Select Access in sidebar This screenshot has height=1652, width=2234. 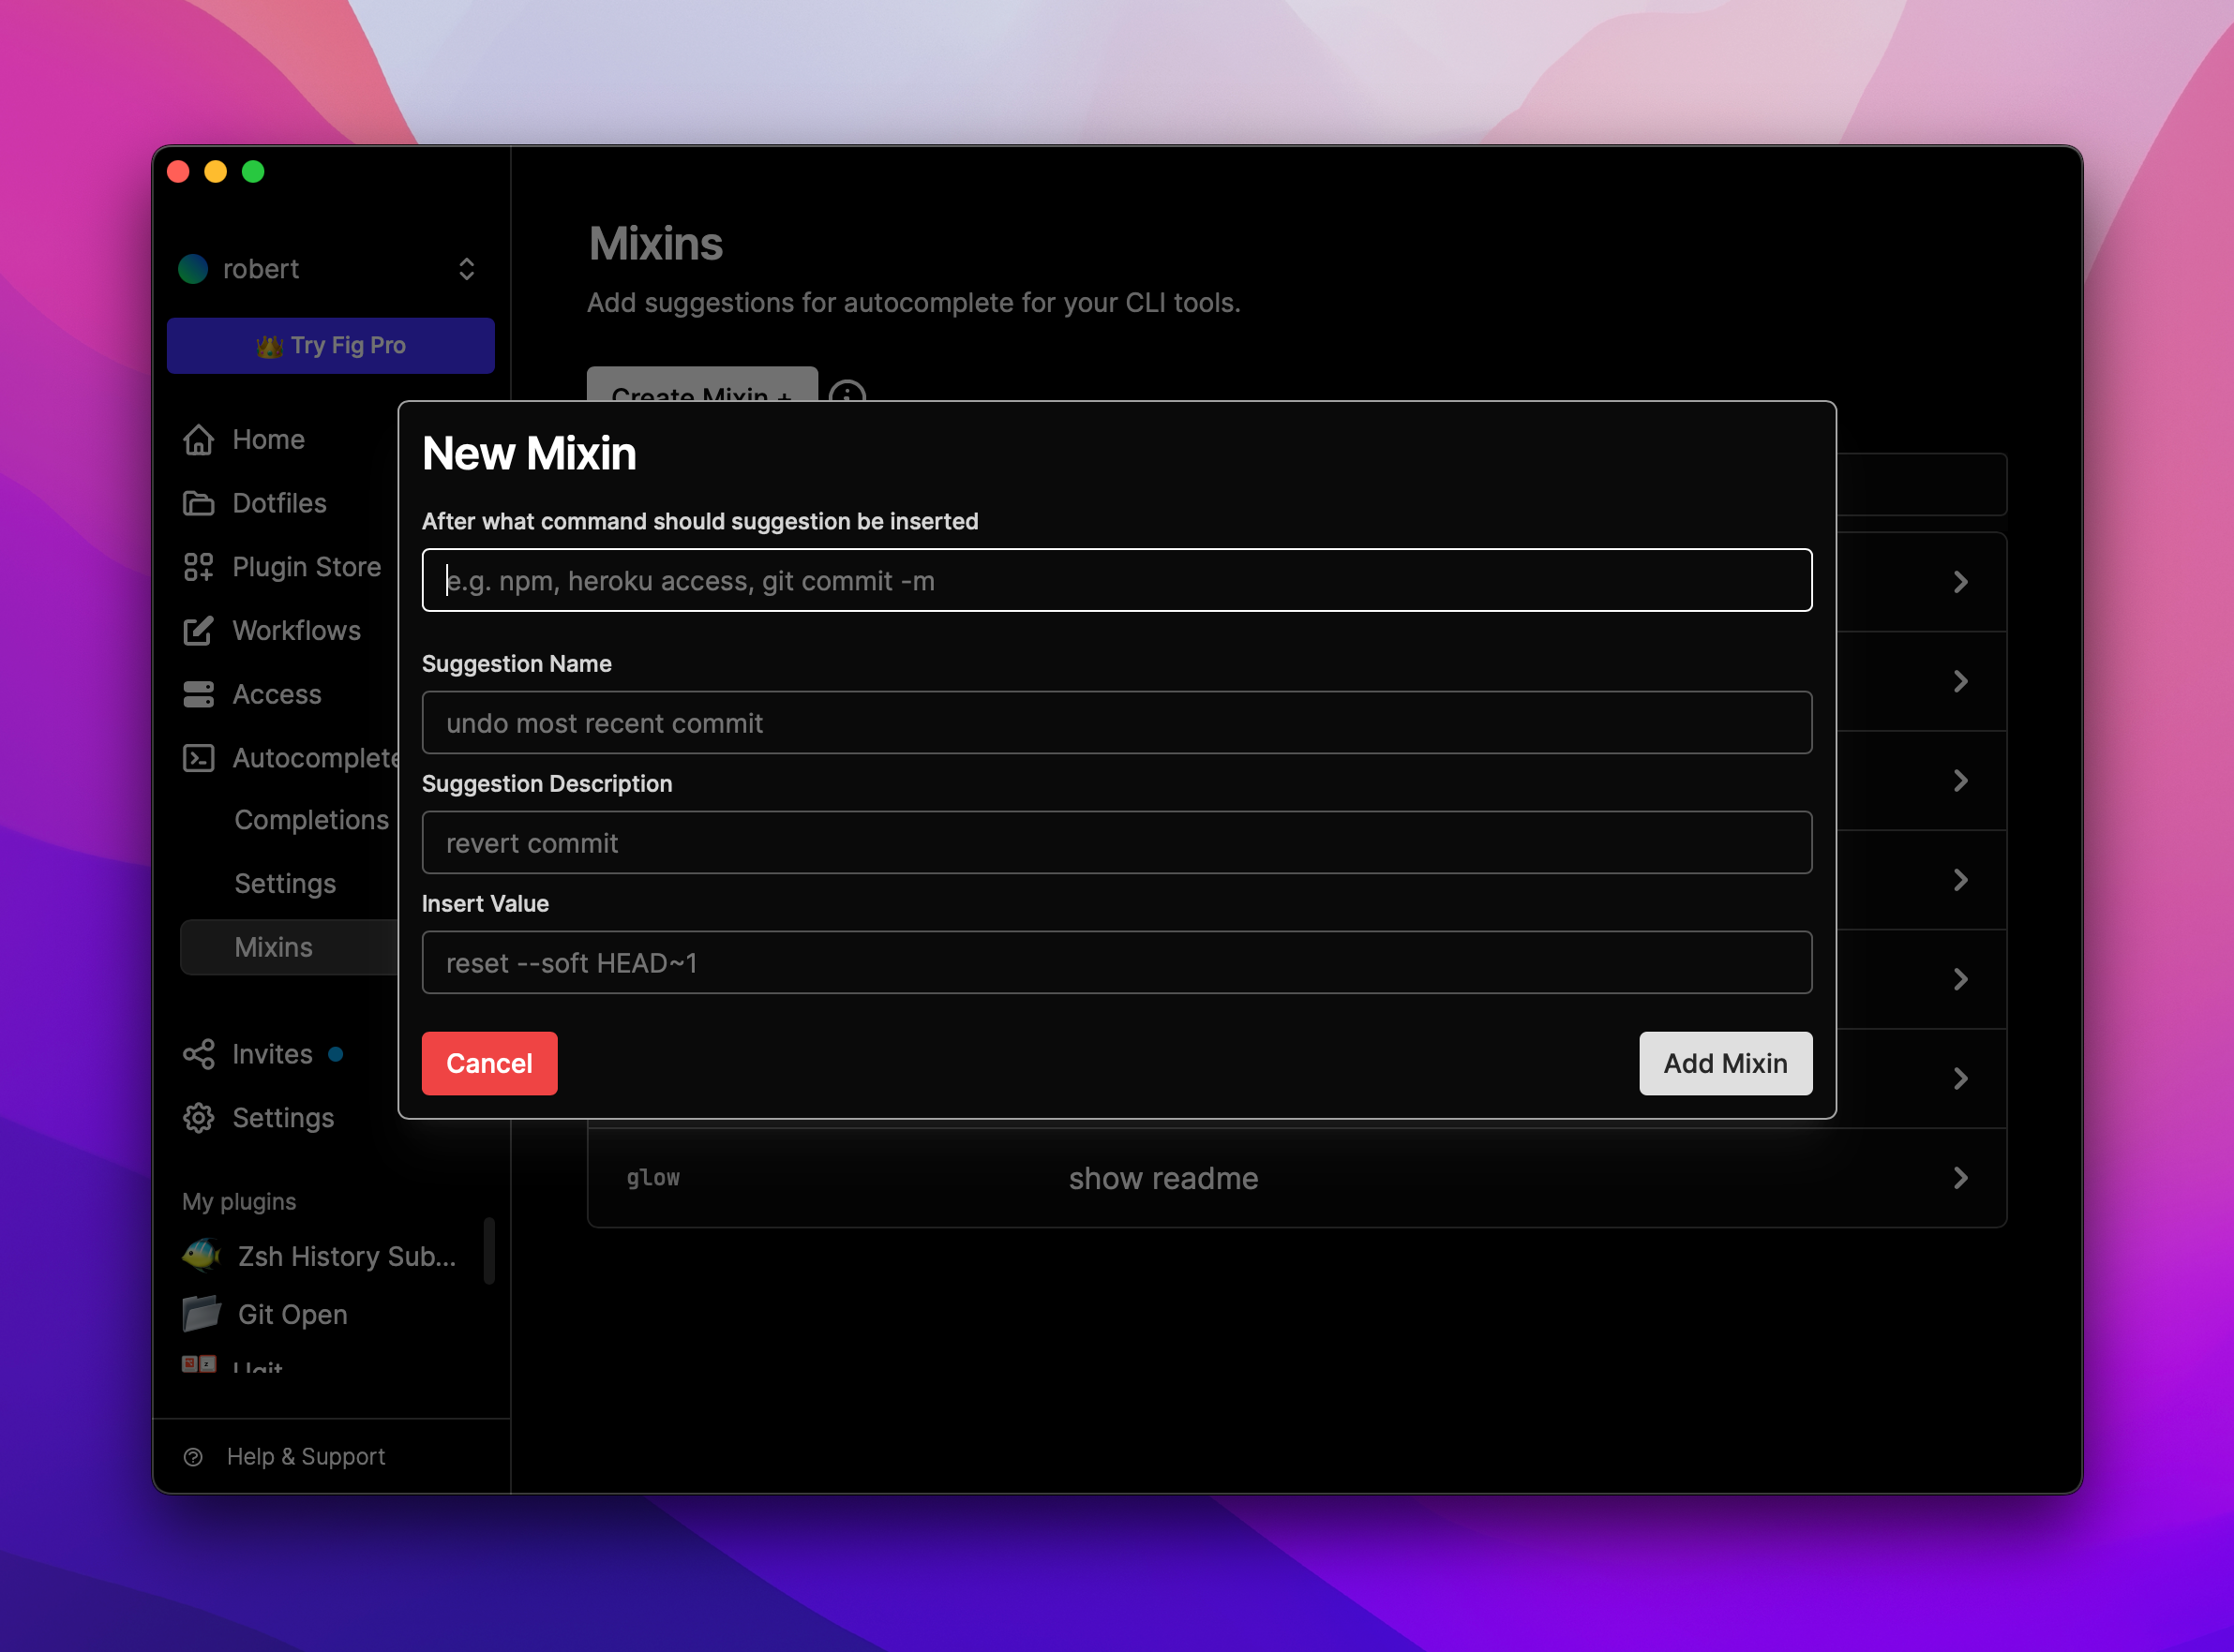277,694
